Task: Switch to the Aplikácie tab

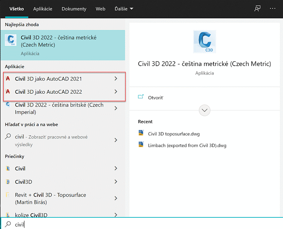Action: coord(42,9)
